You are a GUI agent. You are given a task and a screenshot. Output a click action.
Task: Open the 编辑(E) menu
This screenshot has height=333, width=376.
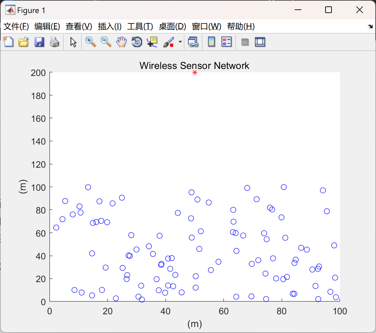(47, 26)
